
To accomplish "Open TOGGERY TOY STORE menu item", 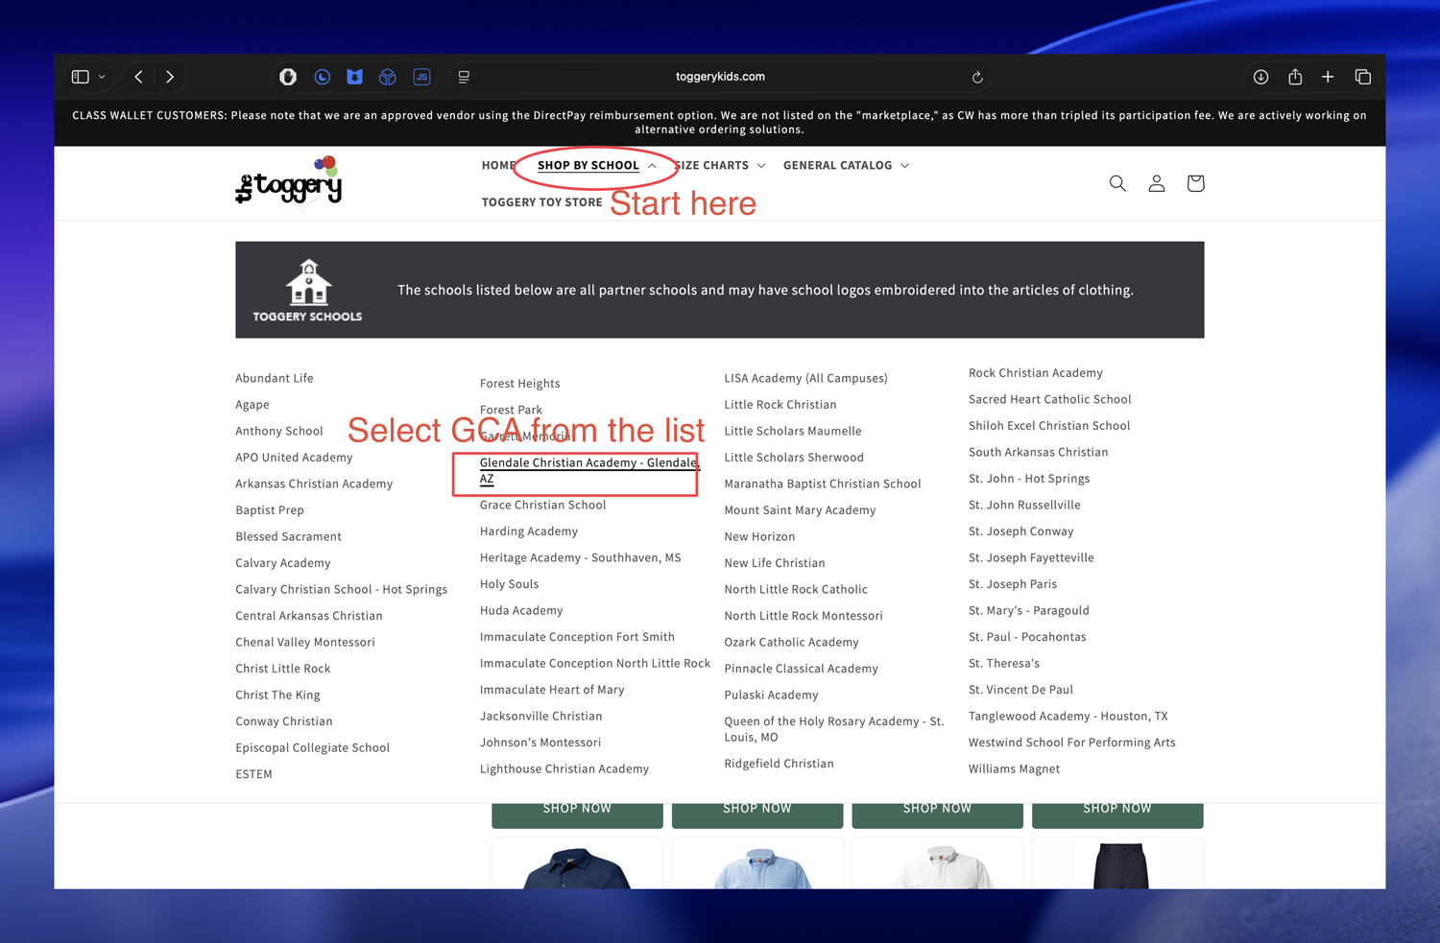I will tap(542, 202).
